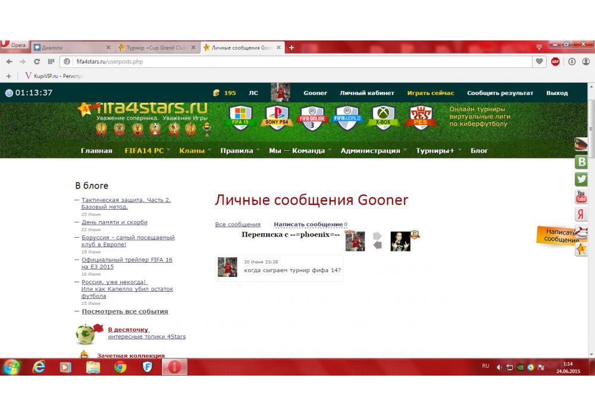
Task: Click the Sony PS4 shield icon
Action: click(x=276, y=117)
